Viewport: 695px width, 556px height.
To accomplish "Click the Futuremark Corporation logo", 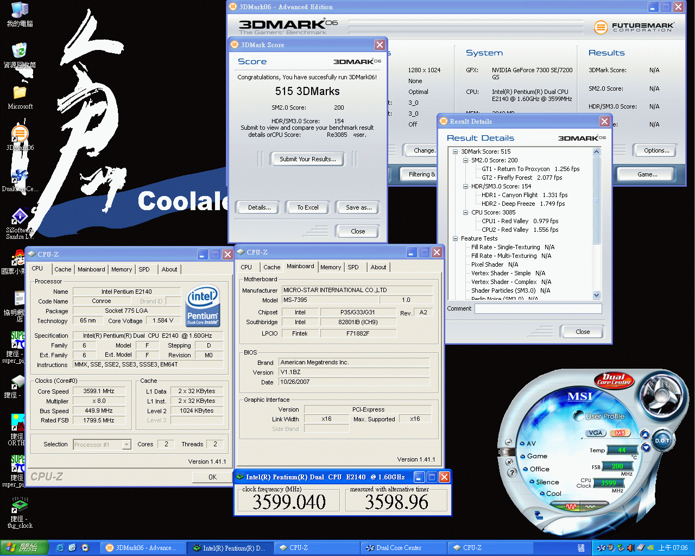I will coord(634,27).
